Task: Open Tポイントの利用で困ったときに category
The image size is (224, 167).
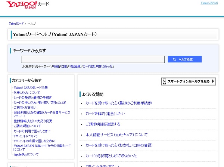Action: [x=34, y=141]
